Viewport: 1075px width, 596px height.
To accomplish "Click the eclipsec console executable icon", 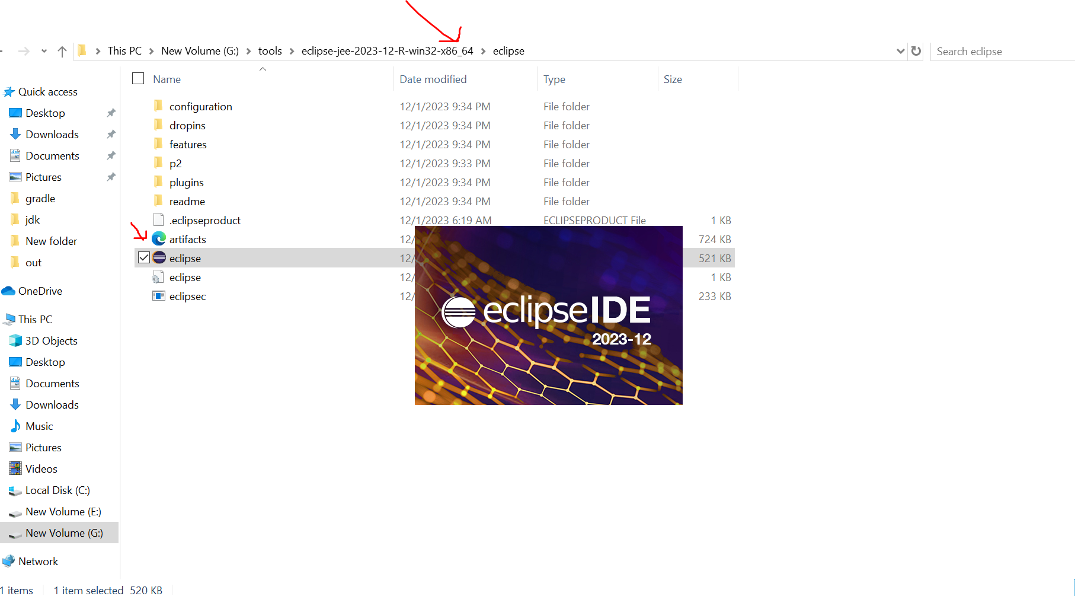I will coord(158,296).
